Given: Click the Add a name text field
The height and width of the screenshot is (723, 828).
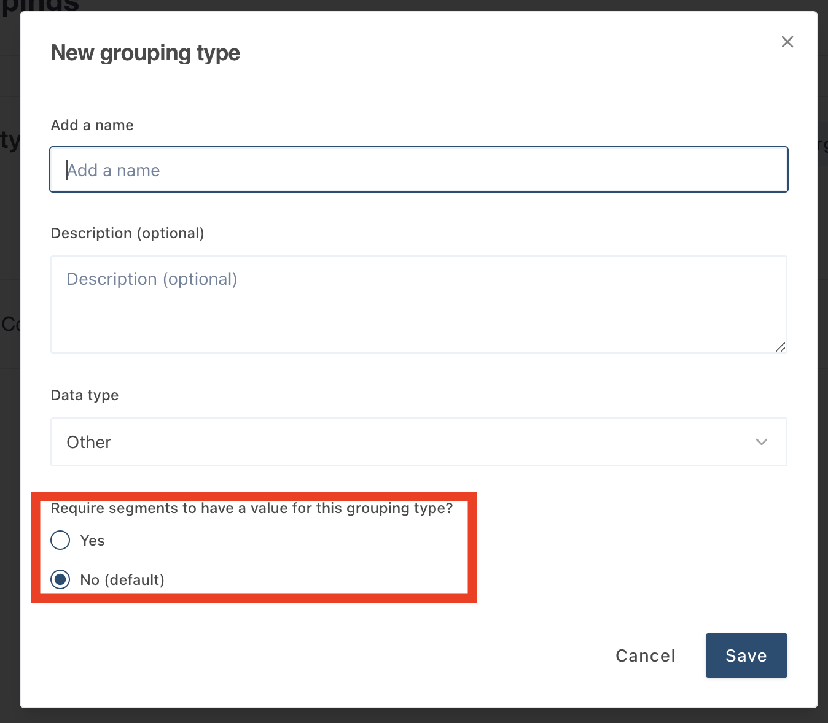Looking at the screenshot, I should pyautogui.click(x=418, y=169).
